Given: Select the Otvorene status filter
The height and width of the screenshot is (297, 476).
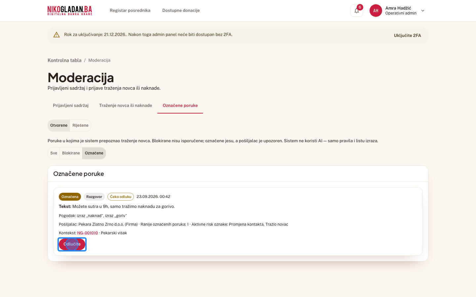Looking at the screenshot, I should pos(59,125).
